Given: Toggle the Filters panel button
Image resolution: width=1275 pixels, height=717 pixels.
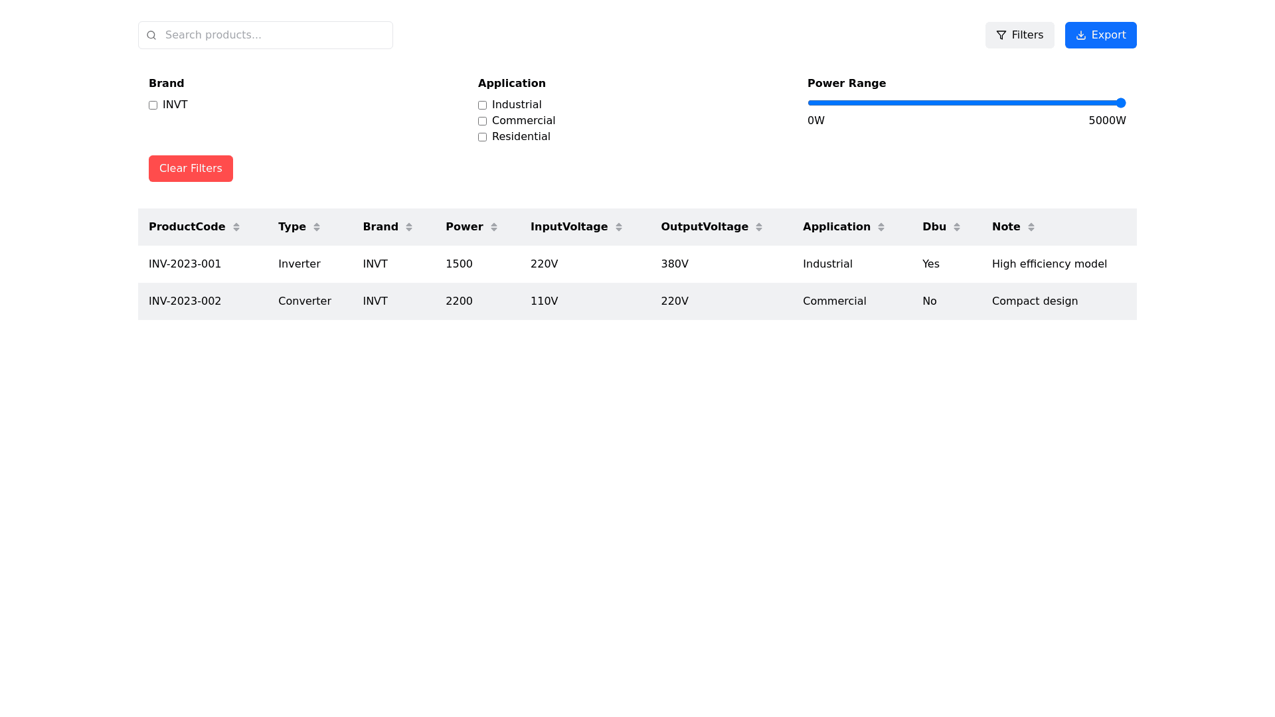Looking at the screenshot, I should pyautogui.click(x=1019, y=35).
